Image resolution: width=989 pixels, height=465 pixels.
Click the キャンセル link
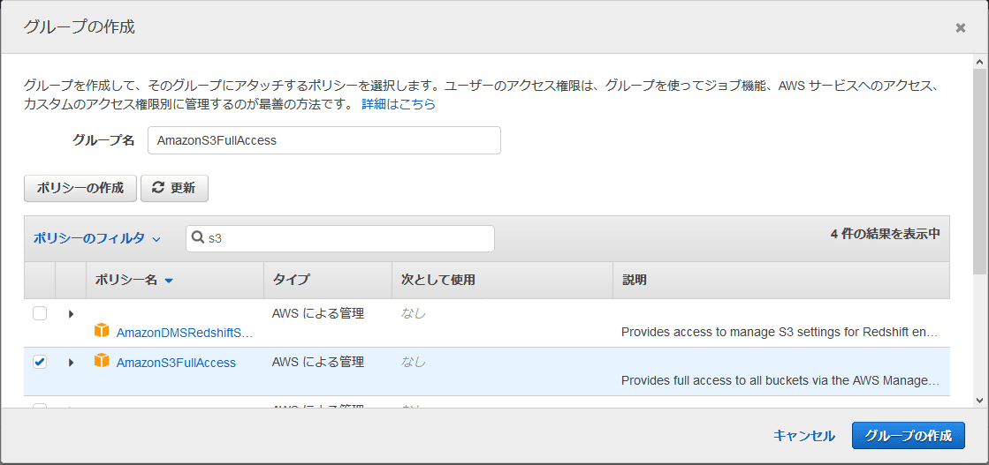(x=804, y=435)
